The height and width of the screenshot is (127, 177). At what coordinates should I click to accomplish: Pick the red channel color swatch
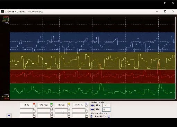34,103
